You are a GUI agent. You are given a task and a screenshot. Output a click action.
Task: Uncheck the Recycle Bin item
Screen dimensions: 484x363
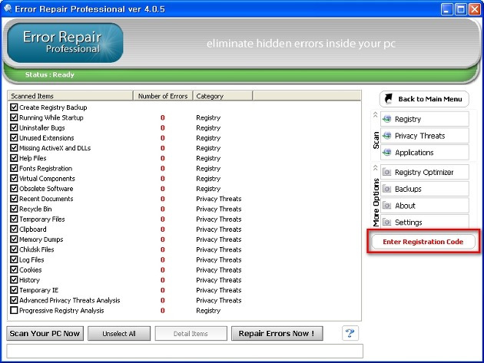point(14,209)
